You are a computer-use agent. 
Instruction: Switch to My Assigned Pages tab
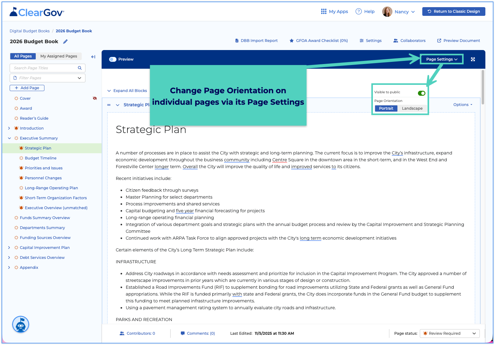[59, 56]
